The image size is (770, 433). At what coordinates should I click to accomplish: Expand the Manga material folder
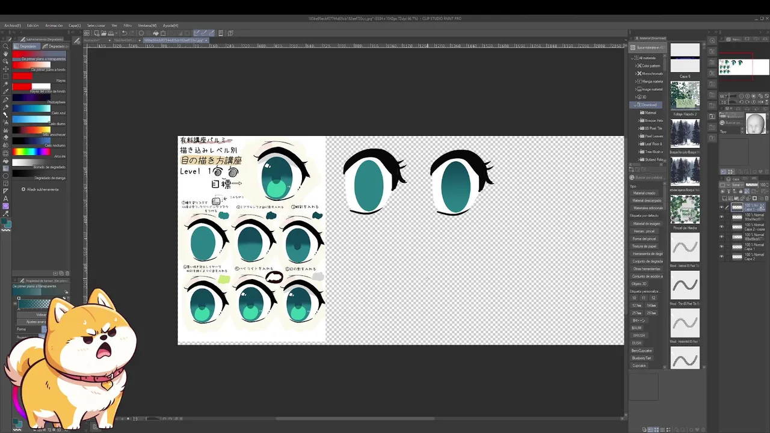636,81
